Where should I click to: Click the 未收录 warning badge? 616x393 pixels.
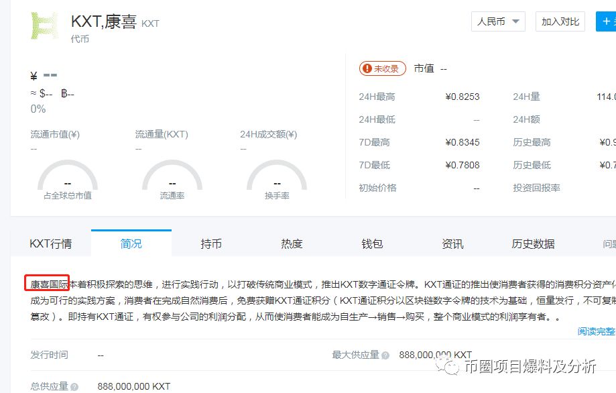382,68
